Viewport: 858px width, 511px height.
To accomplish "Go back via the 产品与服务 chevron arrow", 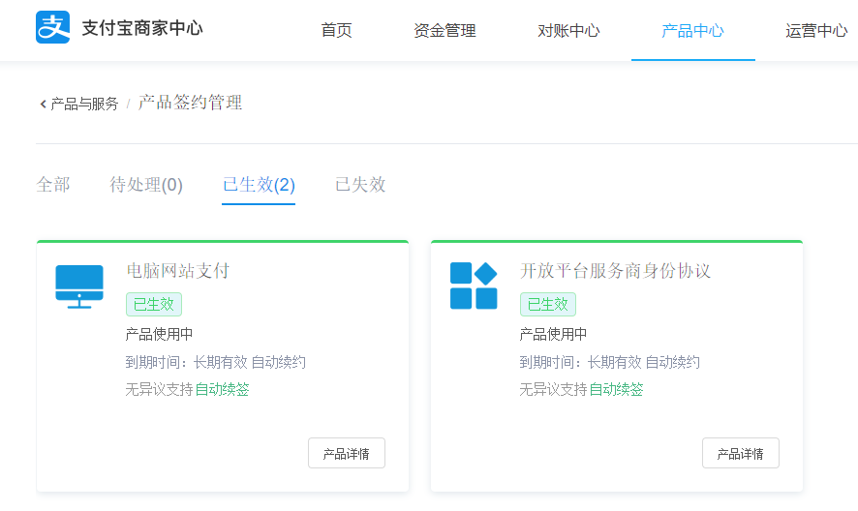I will (43, 104).
